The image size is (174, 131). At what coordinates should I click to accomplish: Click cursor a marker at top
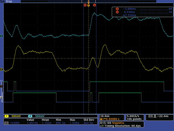85,5
